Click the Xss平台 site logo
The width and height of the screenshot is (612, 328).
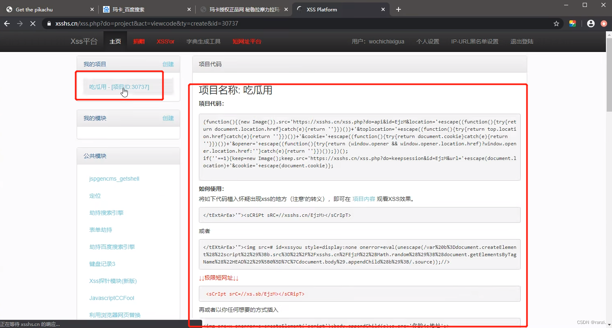coord(84,41)
